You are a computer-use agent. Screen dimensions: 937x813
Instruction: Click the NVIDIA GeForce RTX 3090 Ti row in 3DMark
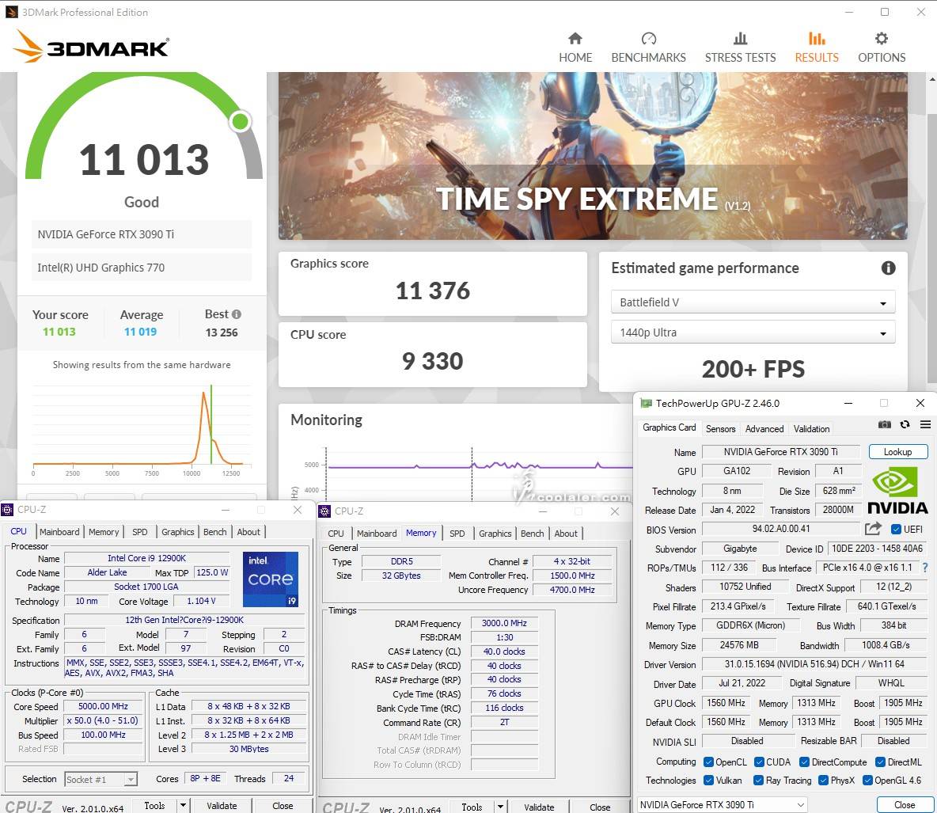142,234
